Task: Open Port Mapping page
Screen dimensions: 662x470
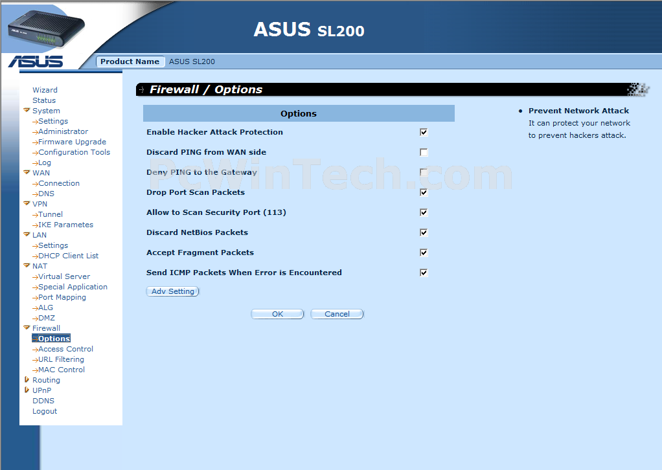Action: coord(62,297)
